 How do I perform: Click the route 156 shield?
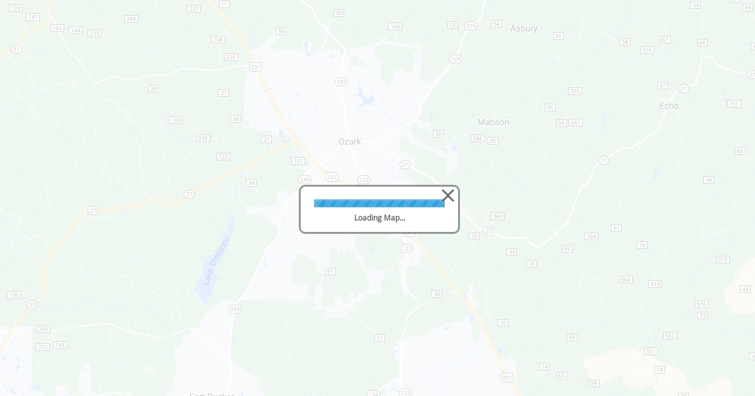(14, 295)
